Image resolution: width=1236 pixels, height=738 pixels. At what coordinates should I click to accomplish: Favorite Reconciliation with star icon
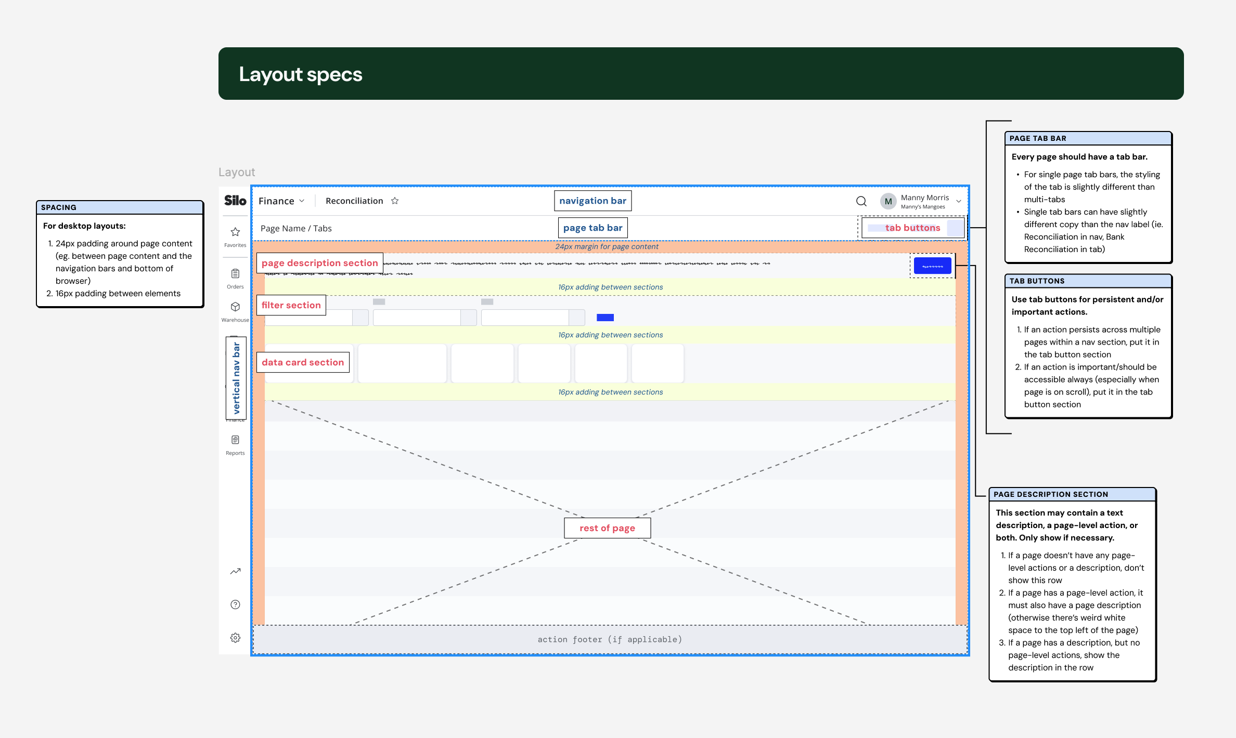coord(395,201)
